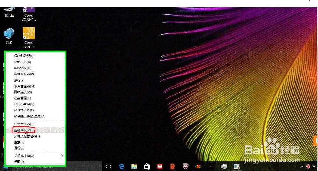Select Corel CONNECT desktop shortcut
Viewport: 318px width, 171px height.
point(29,15)
